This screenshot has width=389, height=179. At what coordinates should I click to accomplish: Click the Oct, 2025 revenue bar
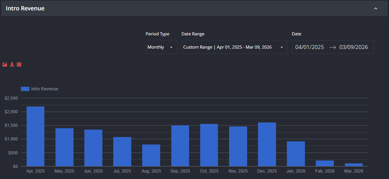tap(209, 145)
